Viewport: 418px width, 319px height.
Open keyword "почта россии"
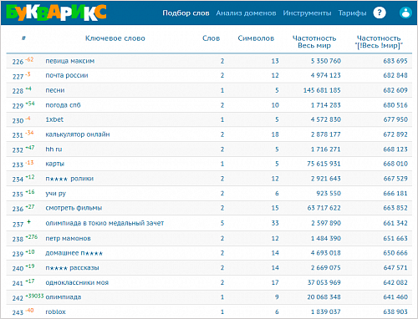pos(67,75)
